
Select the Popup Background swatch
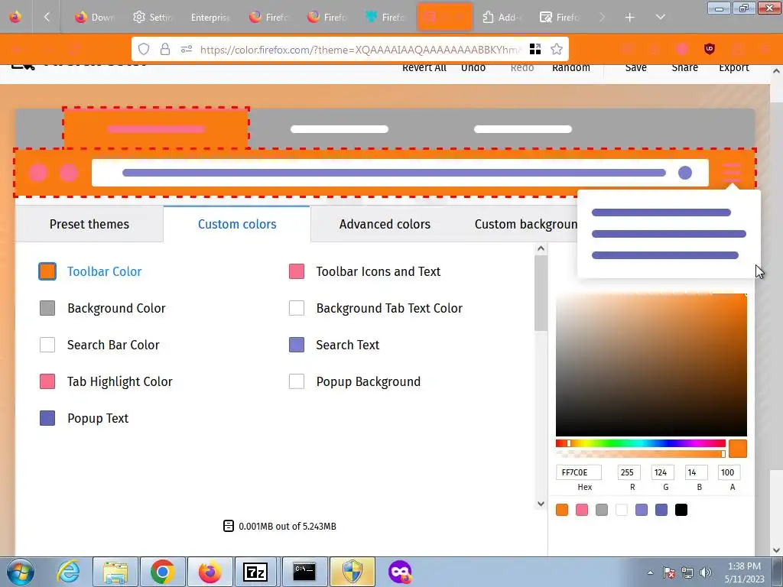click(x=297, y=381)
